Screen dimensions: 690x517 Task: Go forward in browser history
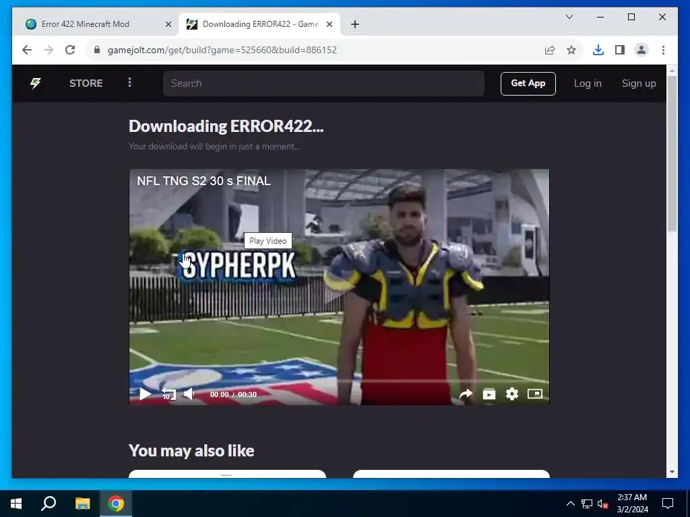pyautogui.click(x=49, y=50)
